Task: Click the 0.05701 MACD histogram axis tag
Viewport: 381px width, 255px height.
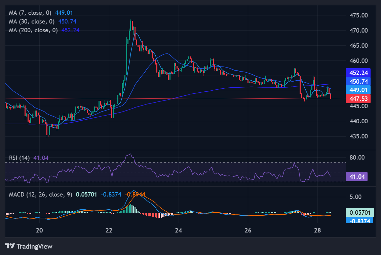Action: coord(359,212)
